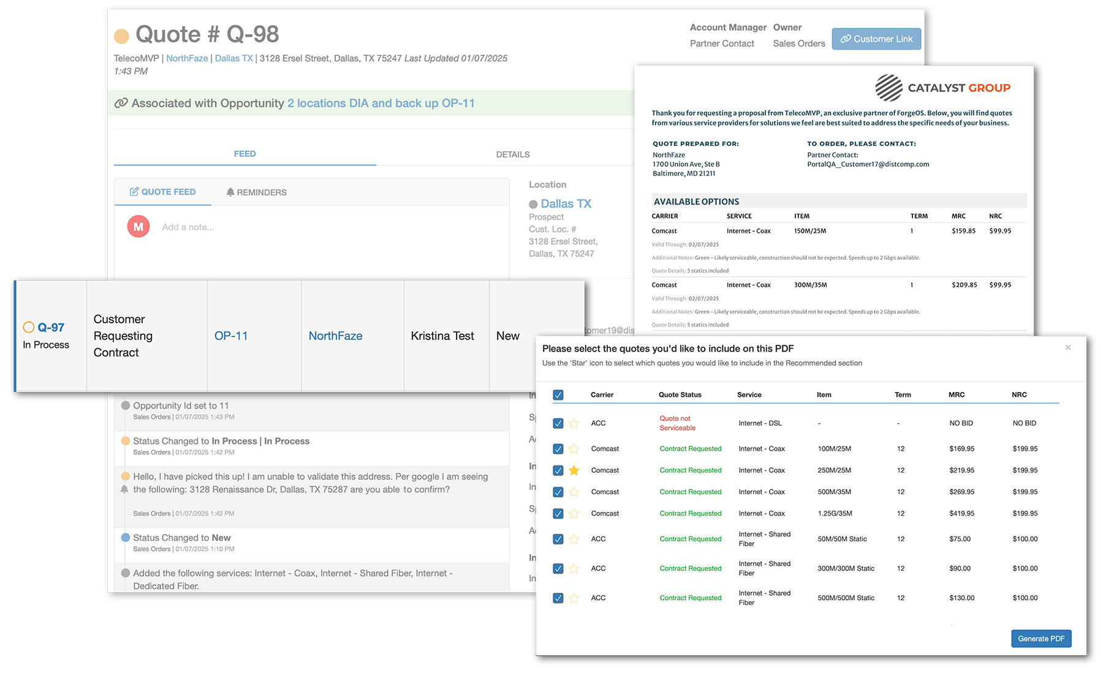Uncheck the ACC 50M/50M Static quote checkbox

point(558,539)
